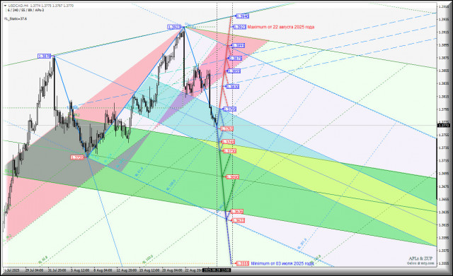Select the blue price tag on the highest peak
Viewport: 453px width, 276px height.
[174, 27]
